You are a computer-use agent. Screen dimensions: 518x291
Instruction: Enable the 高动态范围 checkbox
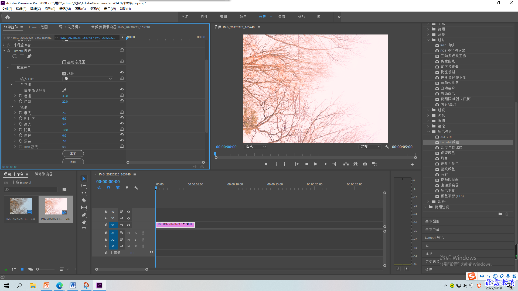pos(64,62)
